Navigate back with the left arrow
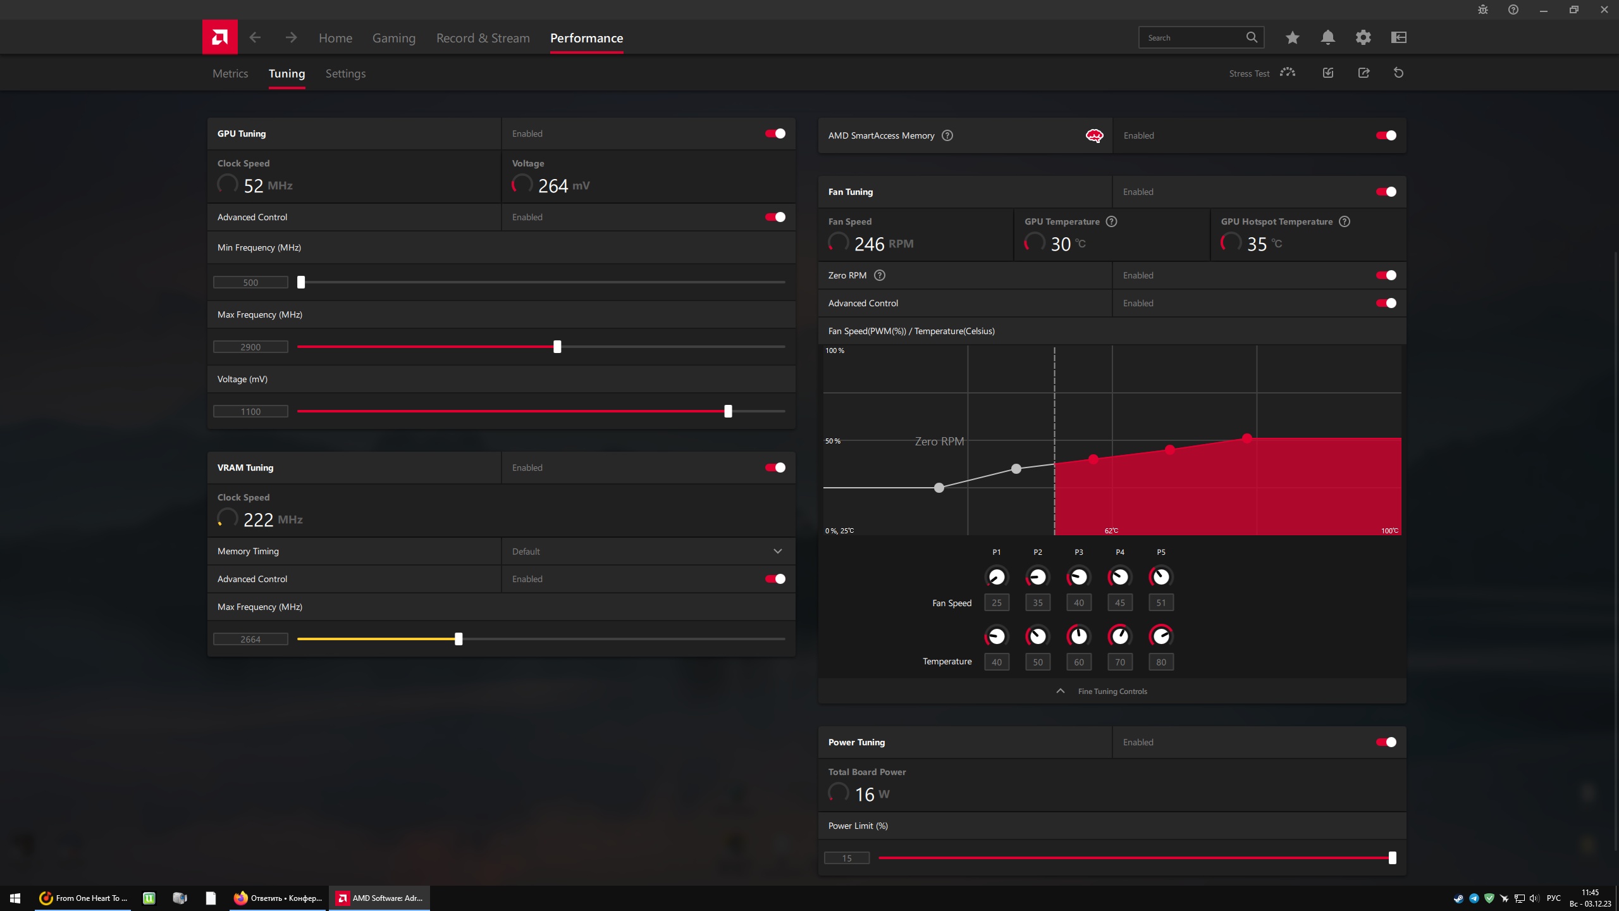This screenshot has height=911, width=1619. [255, 38]
